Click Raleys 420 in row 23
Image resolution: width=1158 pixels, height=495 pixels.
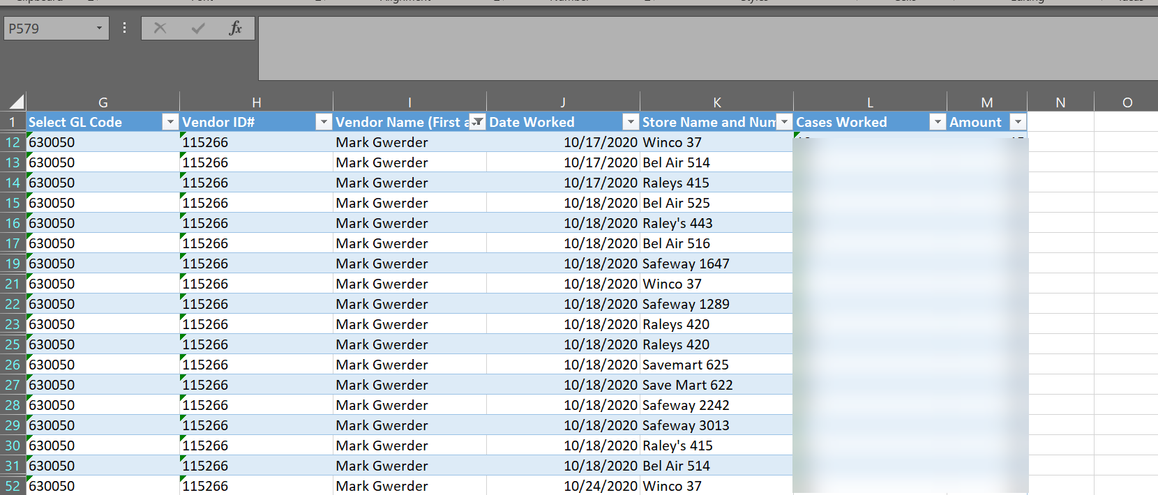pyautogui.click(x=716, y=324)
